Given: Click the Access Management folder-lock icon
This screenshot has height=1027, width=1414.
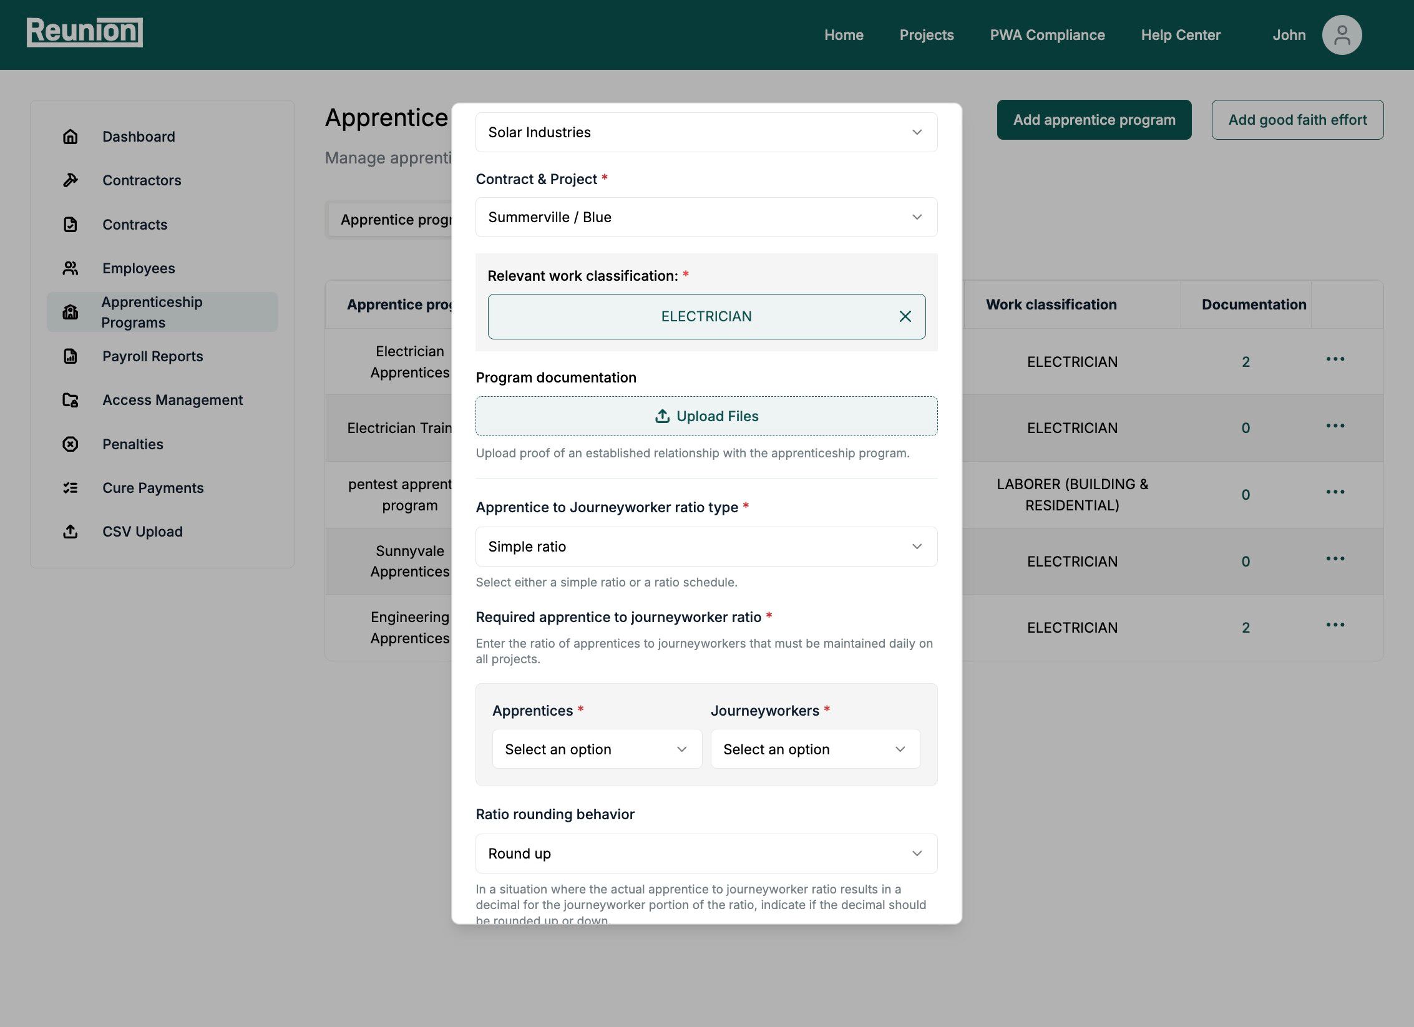Looking at the screenshot, I should 71,400.
